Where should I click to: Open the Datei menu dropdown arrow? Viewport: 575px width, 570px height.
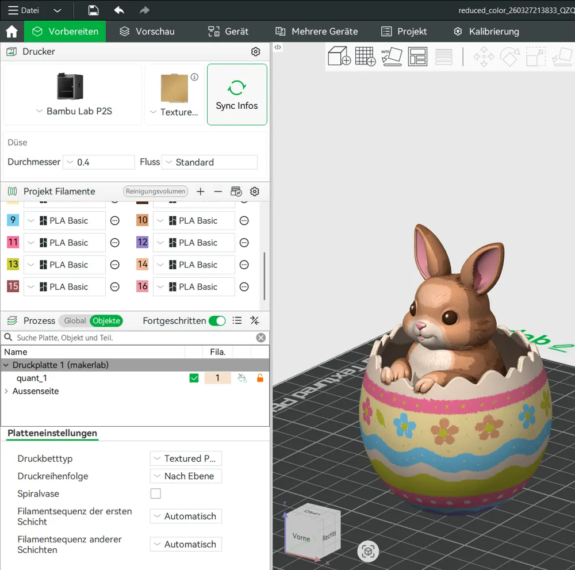(x=57, y=10)
